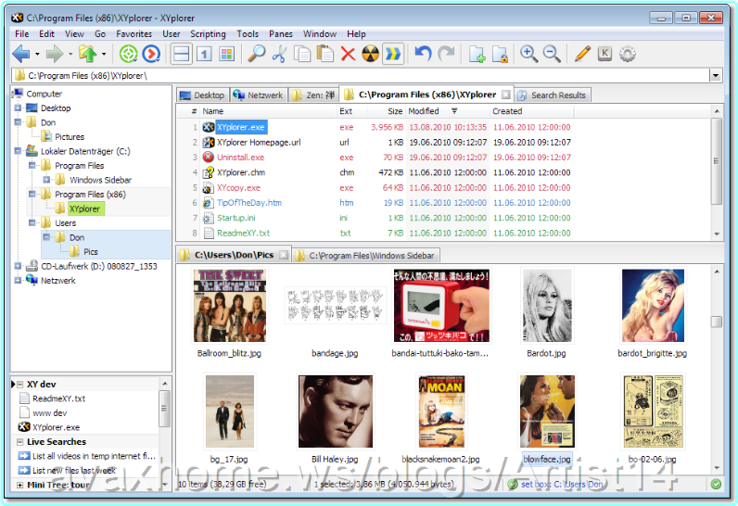Select Pictures folder in the tree
738x506 pixels.
[70, 137]
